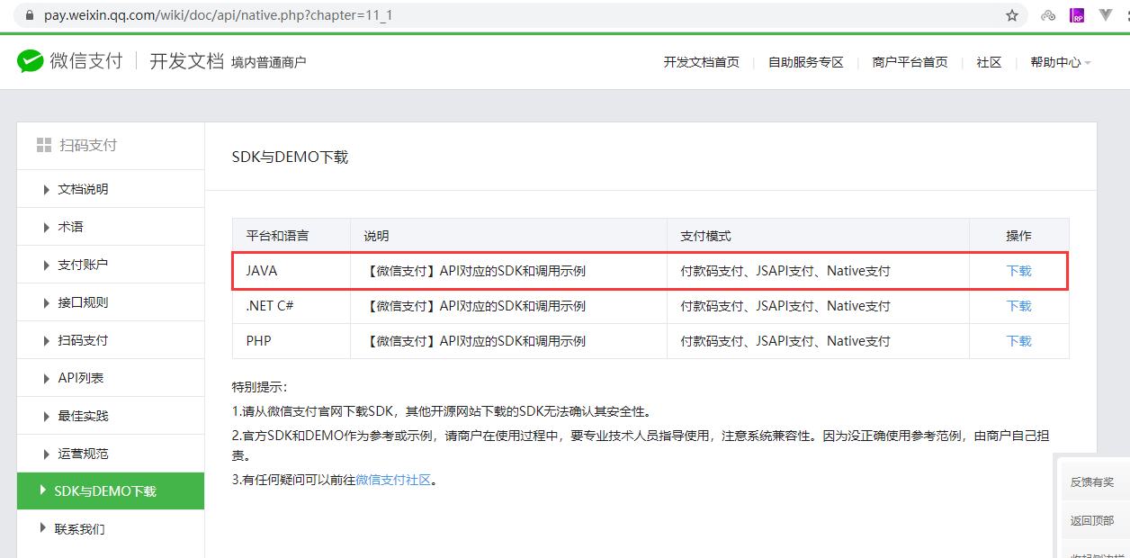Click the grid icon beside 扫码支付
Image resolution: width=1130 pixels, height=558 pixels.
click(x=43, y=145)
